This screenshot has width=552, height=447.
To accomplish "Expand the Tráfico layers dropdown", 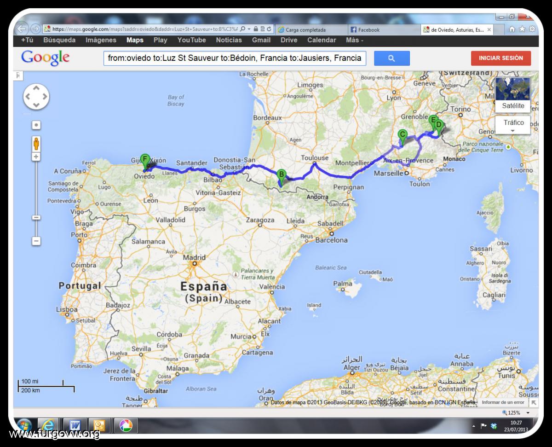I will point(513,125).
